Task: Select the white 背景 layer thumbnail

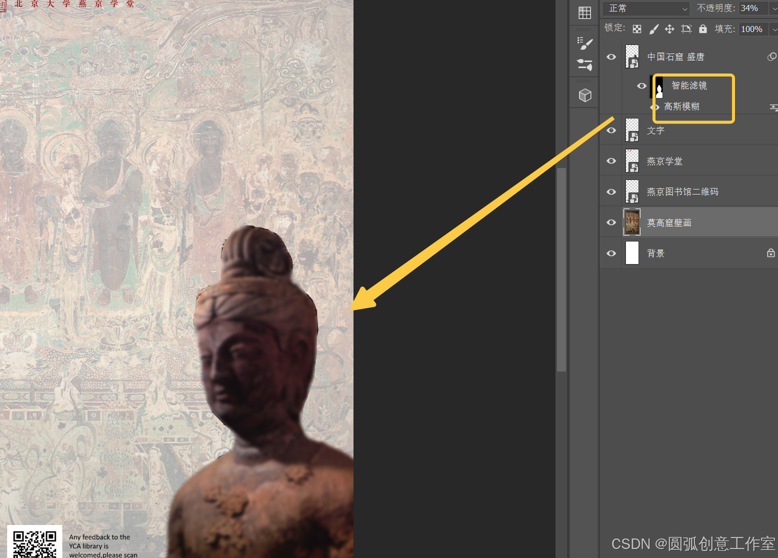Action: click(x=632, y=253)
